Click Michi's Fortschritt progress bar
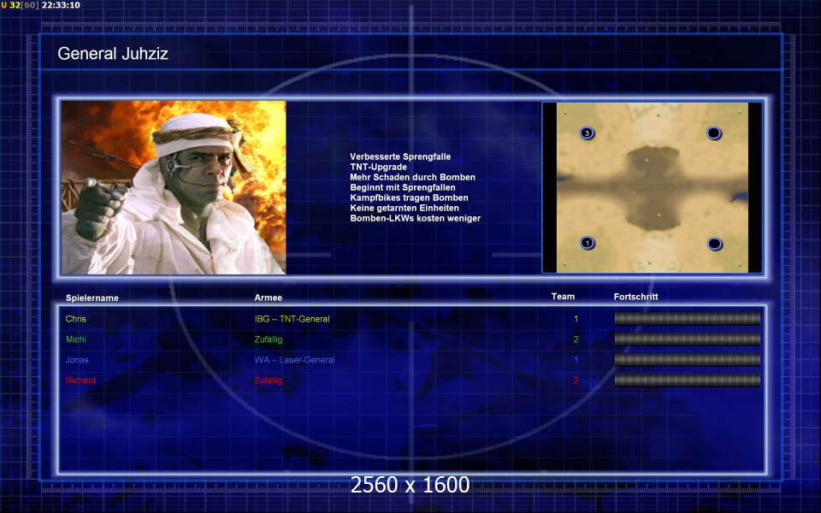 [x=688, y=339]
